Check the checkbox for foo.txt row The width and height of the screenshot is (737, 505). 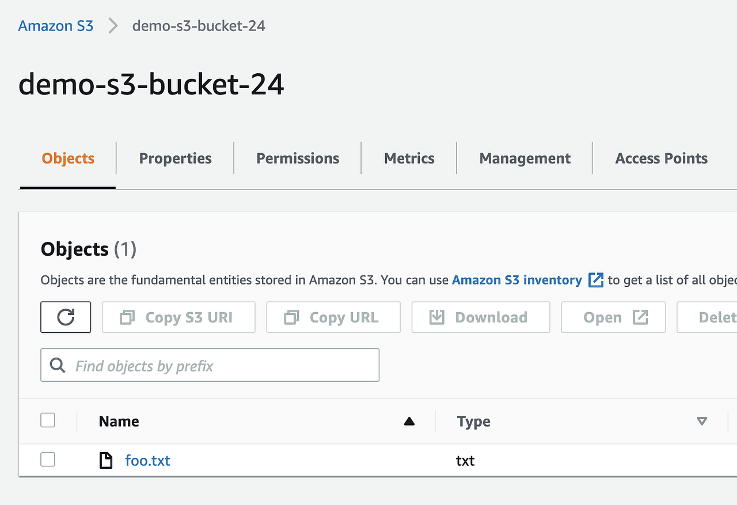coord(48,460)
